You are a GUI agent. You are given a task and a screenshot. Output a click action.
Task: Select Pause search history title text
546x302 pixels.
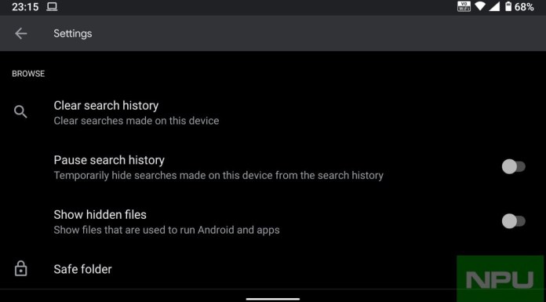tap(109, 160)
